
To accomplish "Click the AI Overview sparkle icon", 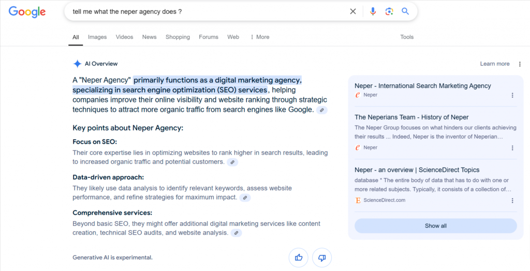I will click(x=78, y=64).
